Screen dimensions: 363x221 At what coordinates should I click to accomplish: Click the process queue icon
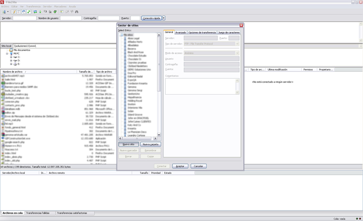pyautogui.click(x=40, y=11)
